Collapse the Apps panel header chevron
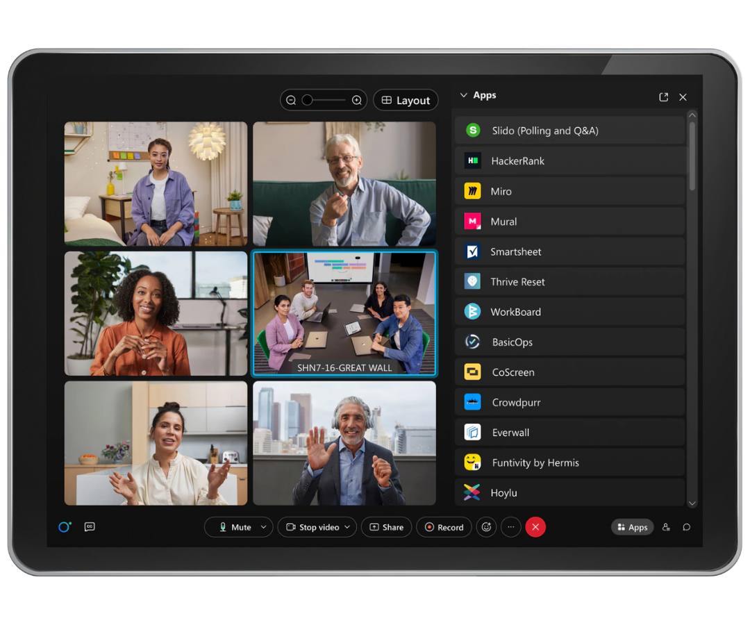Screen dimensions: 750x625 tap(463, 95)
